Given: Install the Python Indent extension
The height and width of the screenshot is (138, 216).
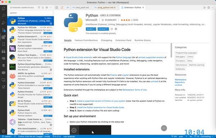Looking at the screenshot, I should [47, 52].
